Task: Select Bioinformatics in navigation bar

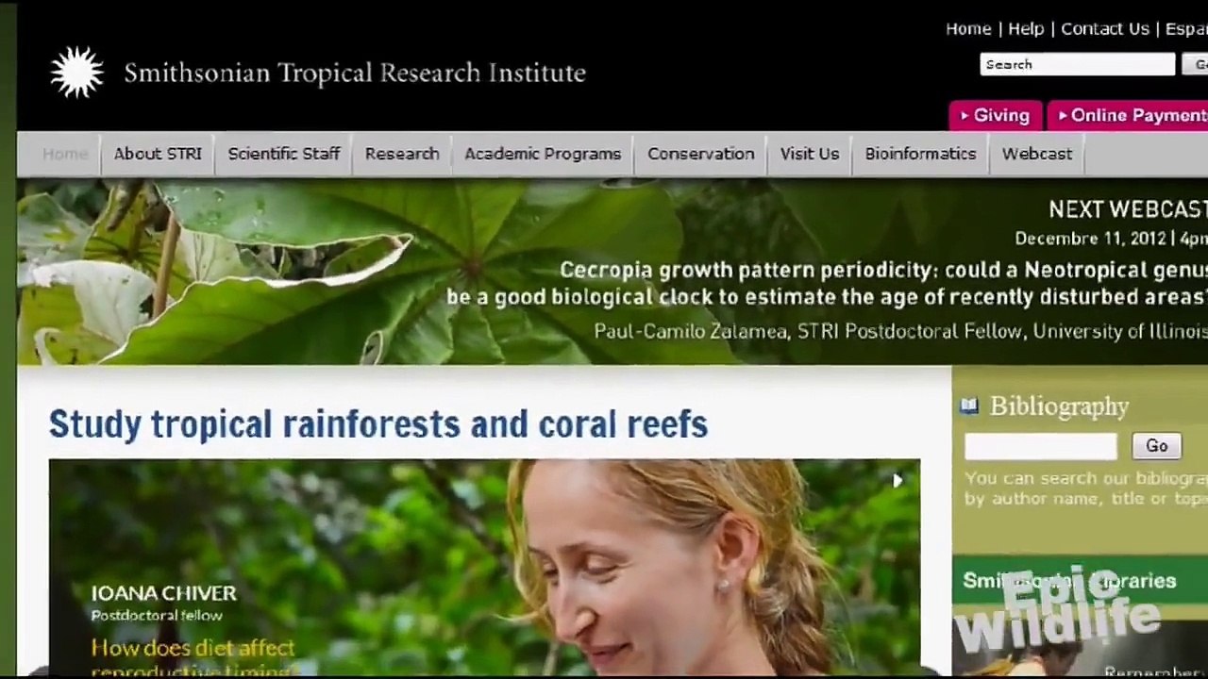Action: [x=920, y=154]
